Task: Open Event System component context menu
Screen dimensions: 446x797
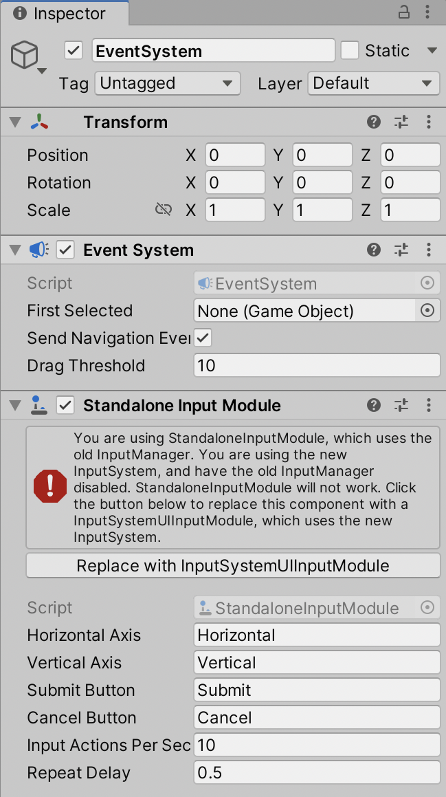Action: point(429,250)
